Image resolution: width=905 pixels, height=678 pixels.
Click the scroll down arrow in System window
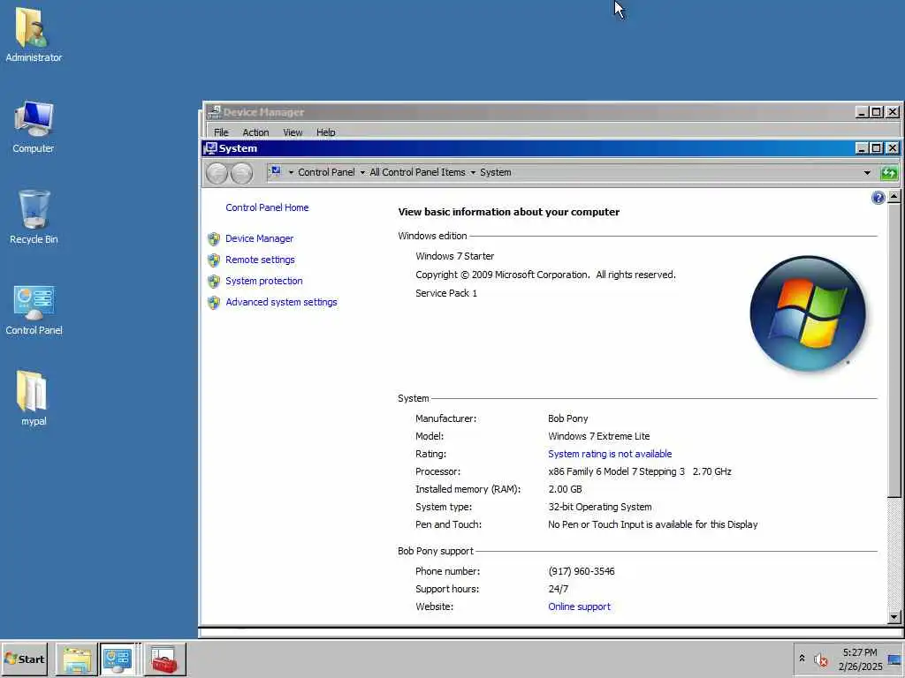[x=894, y=617]
